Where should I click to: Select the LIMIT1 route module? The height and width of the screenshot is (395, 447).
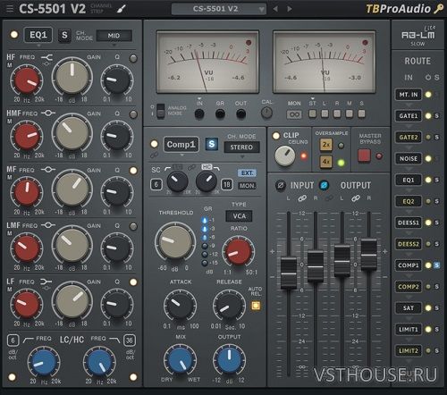click(x=409, y=329)
